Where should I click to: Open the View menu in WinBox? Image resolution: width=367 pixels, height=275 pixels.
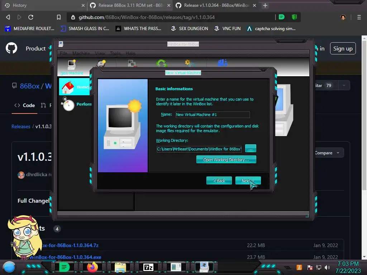(100, 53)
